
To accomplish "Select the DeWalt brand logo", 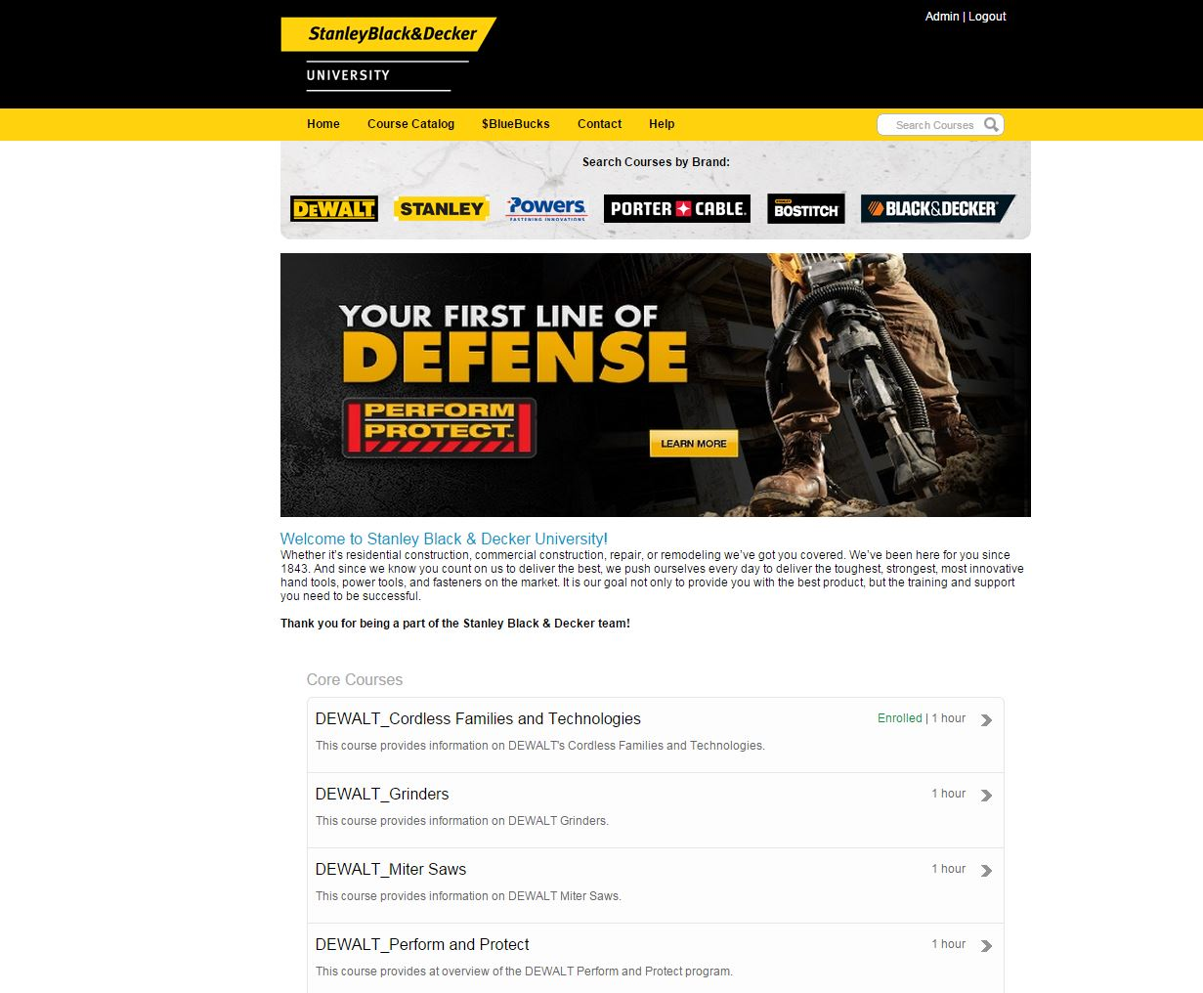I will [x=334, y=209].
